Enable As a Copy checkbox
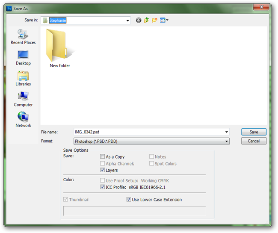 102,156
